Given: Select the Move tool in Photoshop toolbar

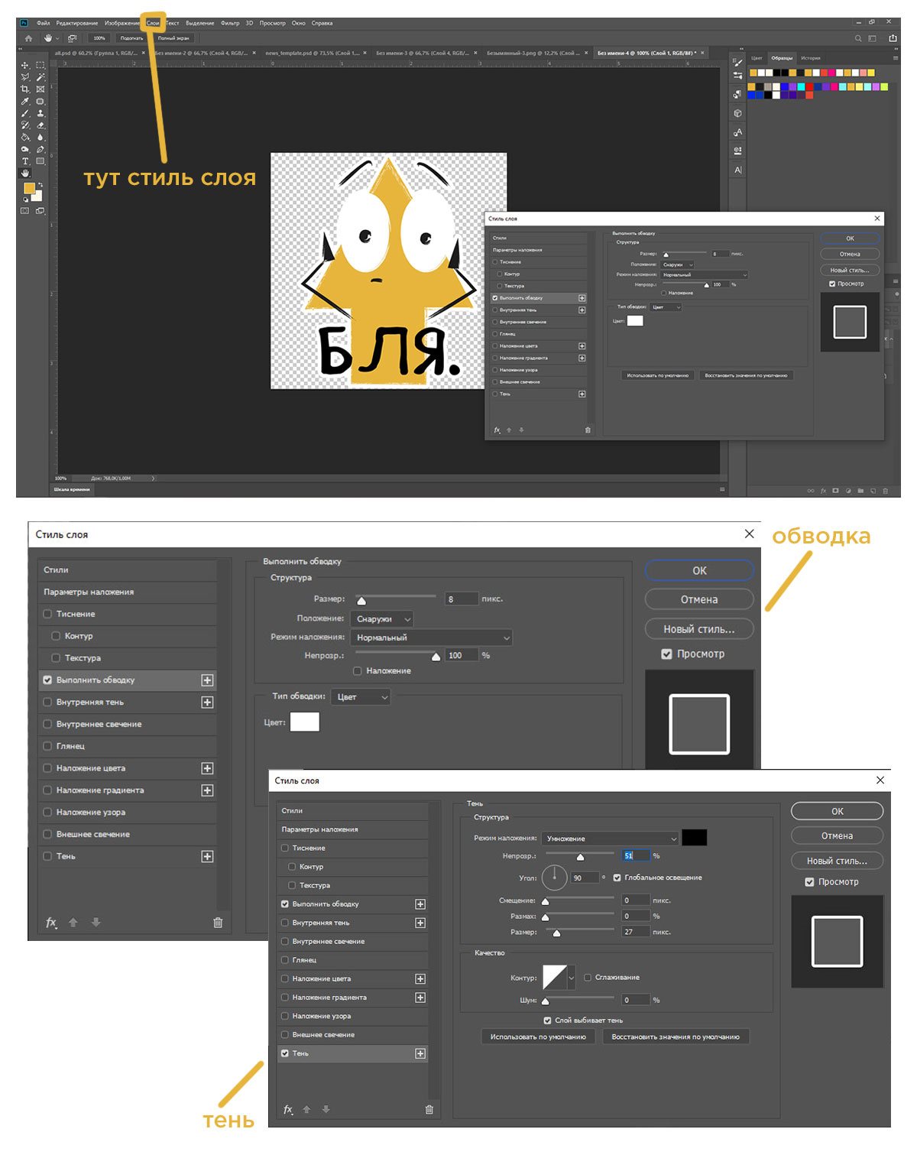Looking at the screenshot, I should click(x=24, y=65).
